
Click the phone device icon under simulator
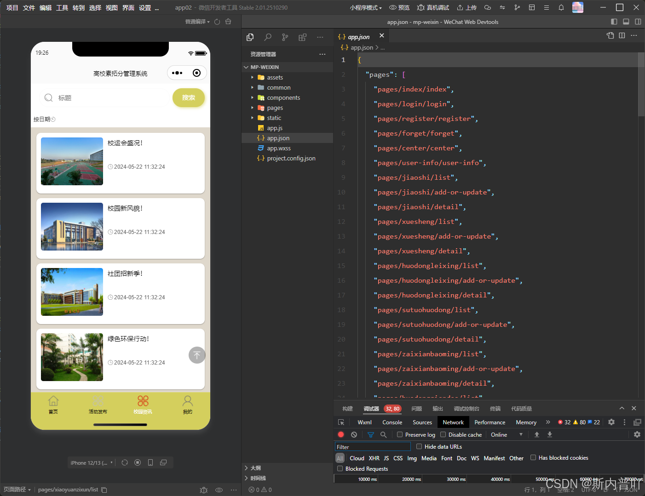pos(150,462)
